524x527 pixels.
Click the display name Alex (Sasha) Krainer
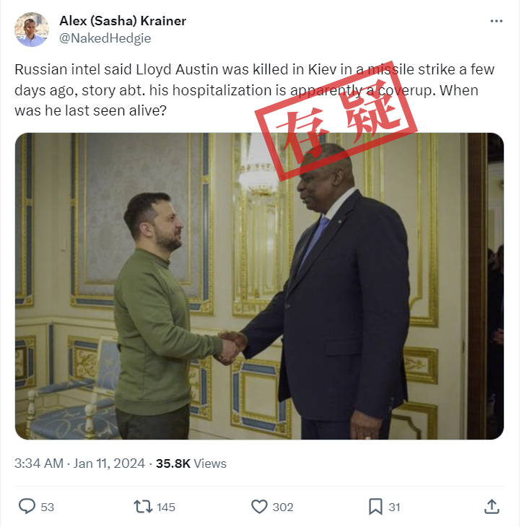click(x=123, y=21)
